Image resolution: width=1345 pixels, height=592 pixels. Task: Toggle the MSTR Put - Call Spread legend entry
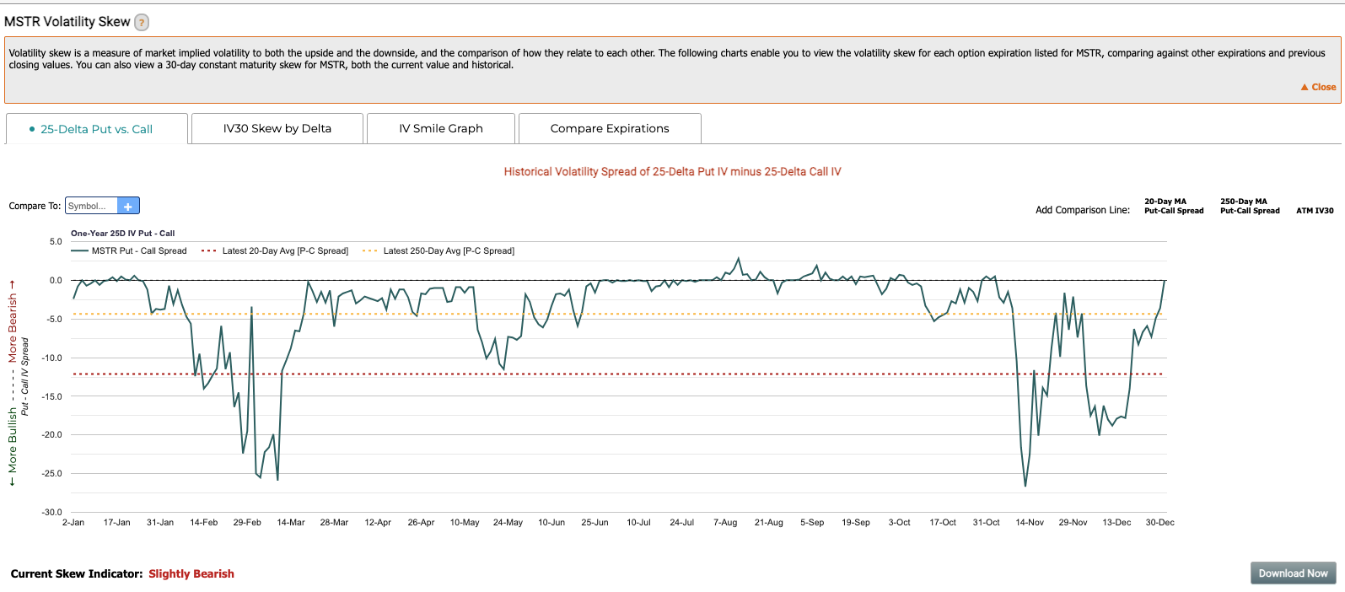click(129, 250)
